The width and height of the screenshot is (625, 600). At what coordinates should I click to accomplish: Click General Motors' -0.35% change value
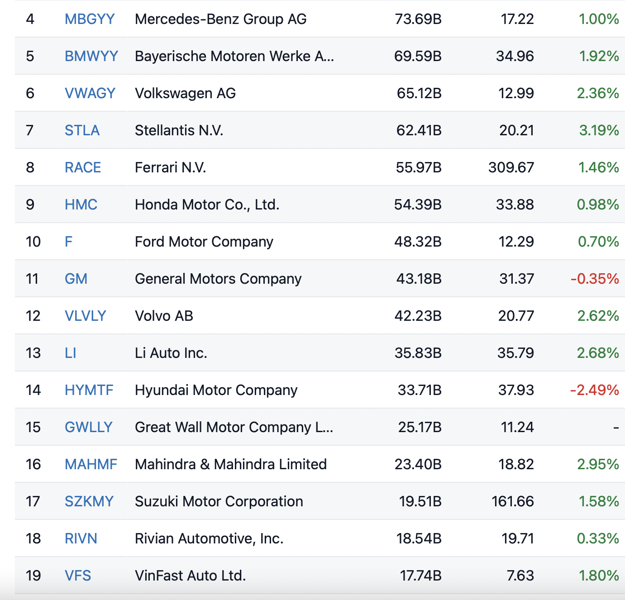click(595, 279)
